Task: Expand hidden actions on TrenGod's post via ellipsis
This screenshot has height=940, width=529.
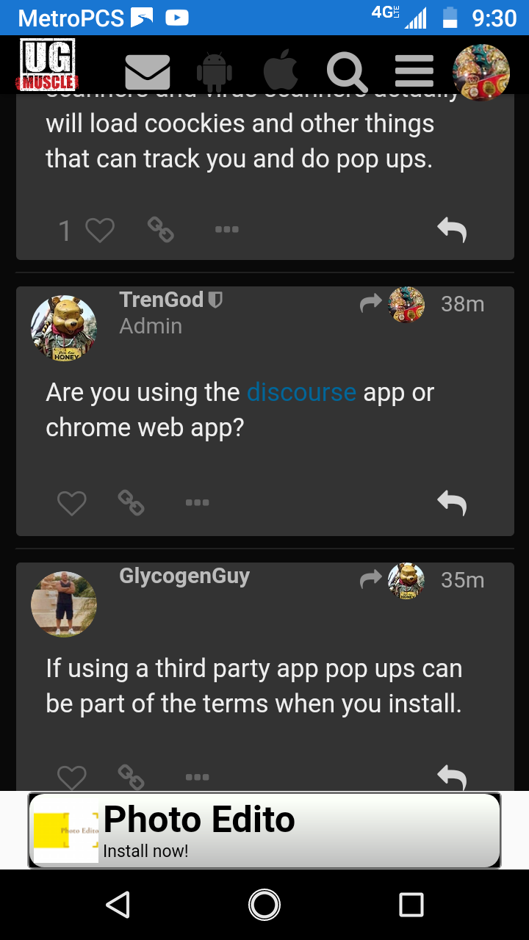Action: coord(197,502)
